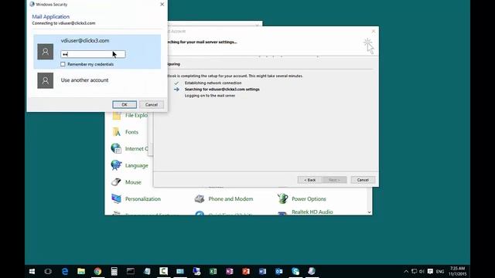Image resolution: width=495 pixels, height=278 pixels.
Task: Go Back in Add Account wizard
Action: [x=309, y=180]
